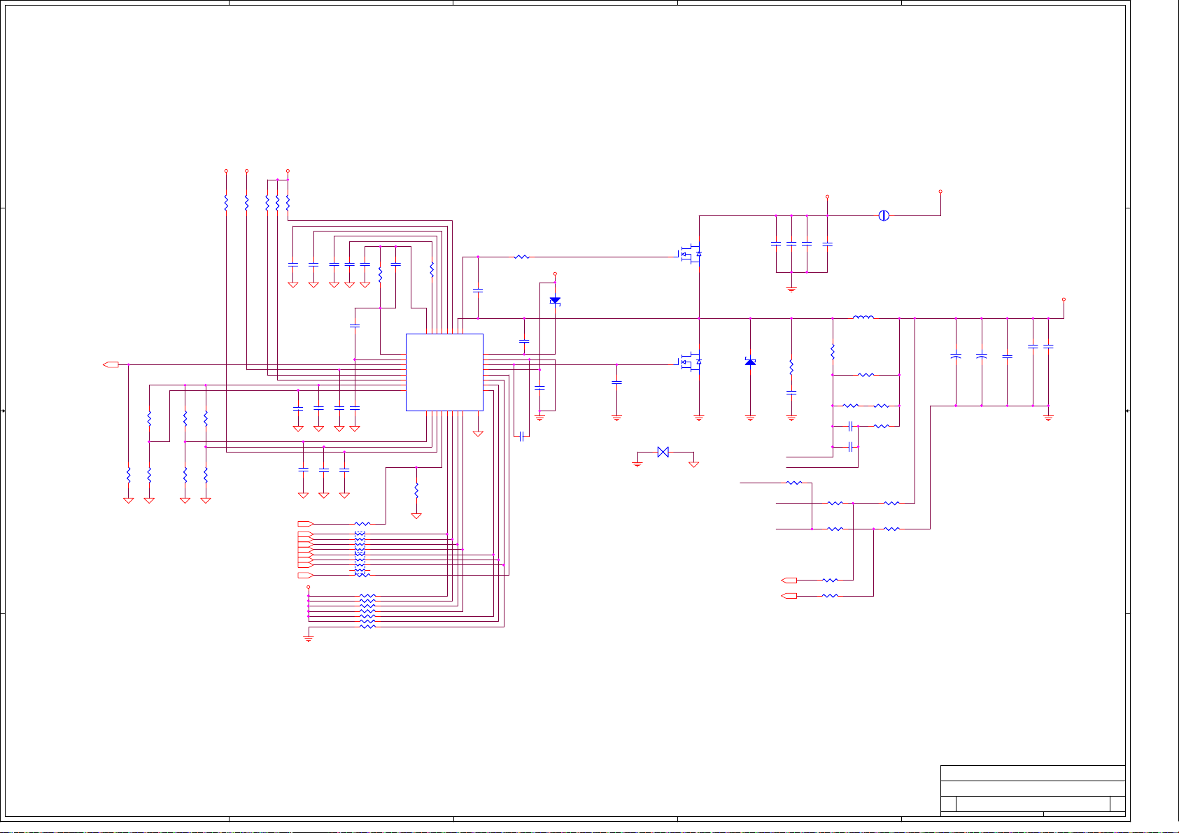Select the single resistor bridging inductor feedback network
Screen dimensions: 1179x833
866,375
